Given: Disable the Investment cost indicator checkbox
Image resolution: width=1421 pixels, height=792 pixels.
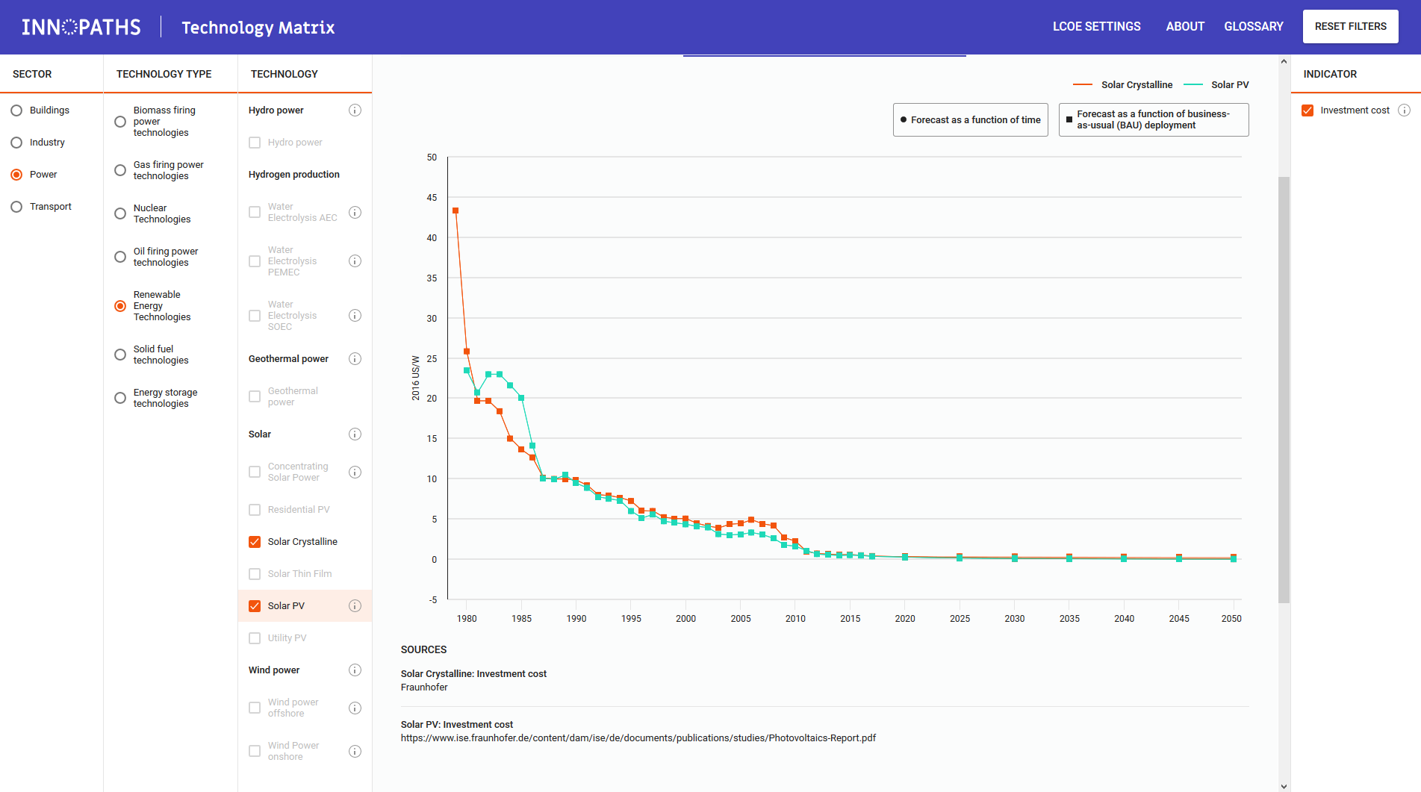Looking at the screenshot, I should [1307, 110].
